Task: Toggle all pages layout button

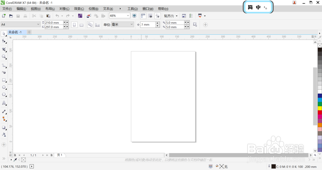Action: point(90,25)
